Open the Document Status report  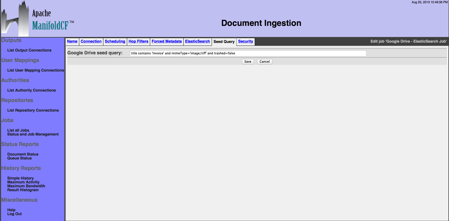point(23,154)
